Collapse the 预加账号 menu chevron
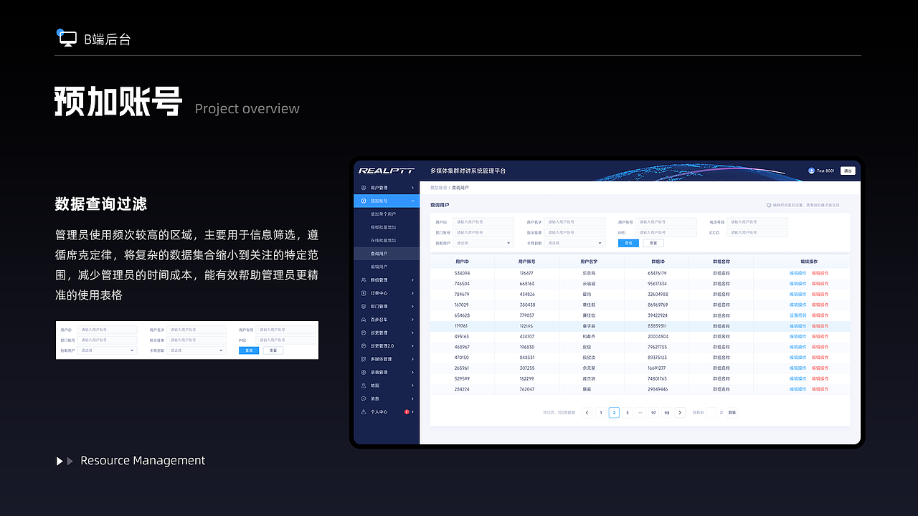This screenshot has height=516, width=918. click(412, 201)
